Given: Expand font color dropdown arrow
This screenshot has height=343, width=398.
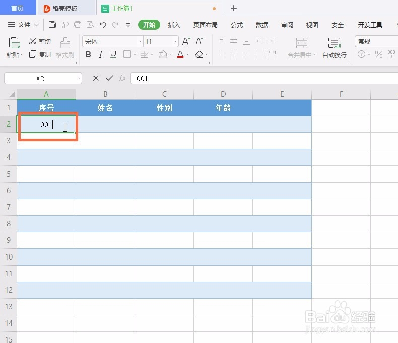Looking at the screenshot, I should [187, 54].
